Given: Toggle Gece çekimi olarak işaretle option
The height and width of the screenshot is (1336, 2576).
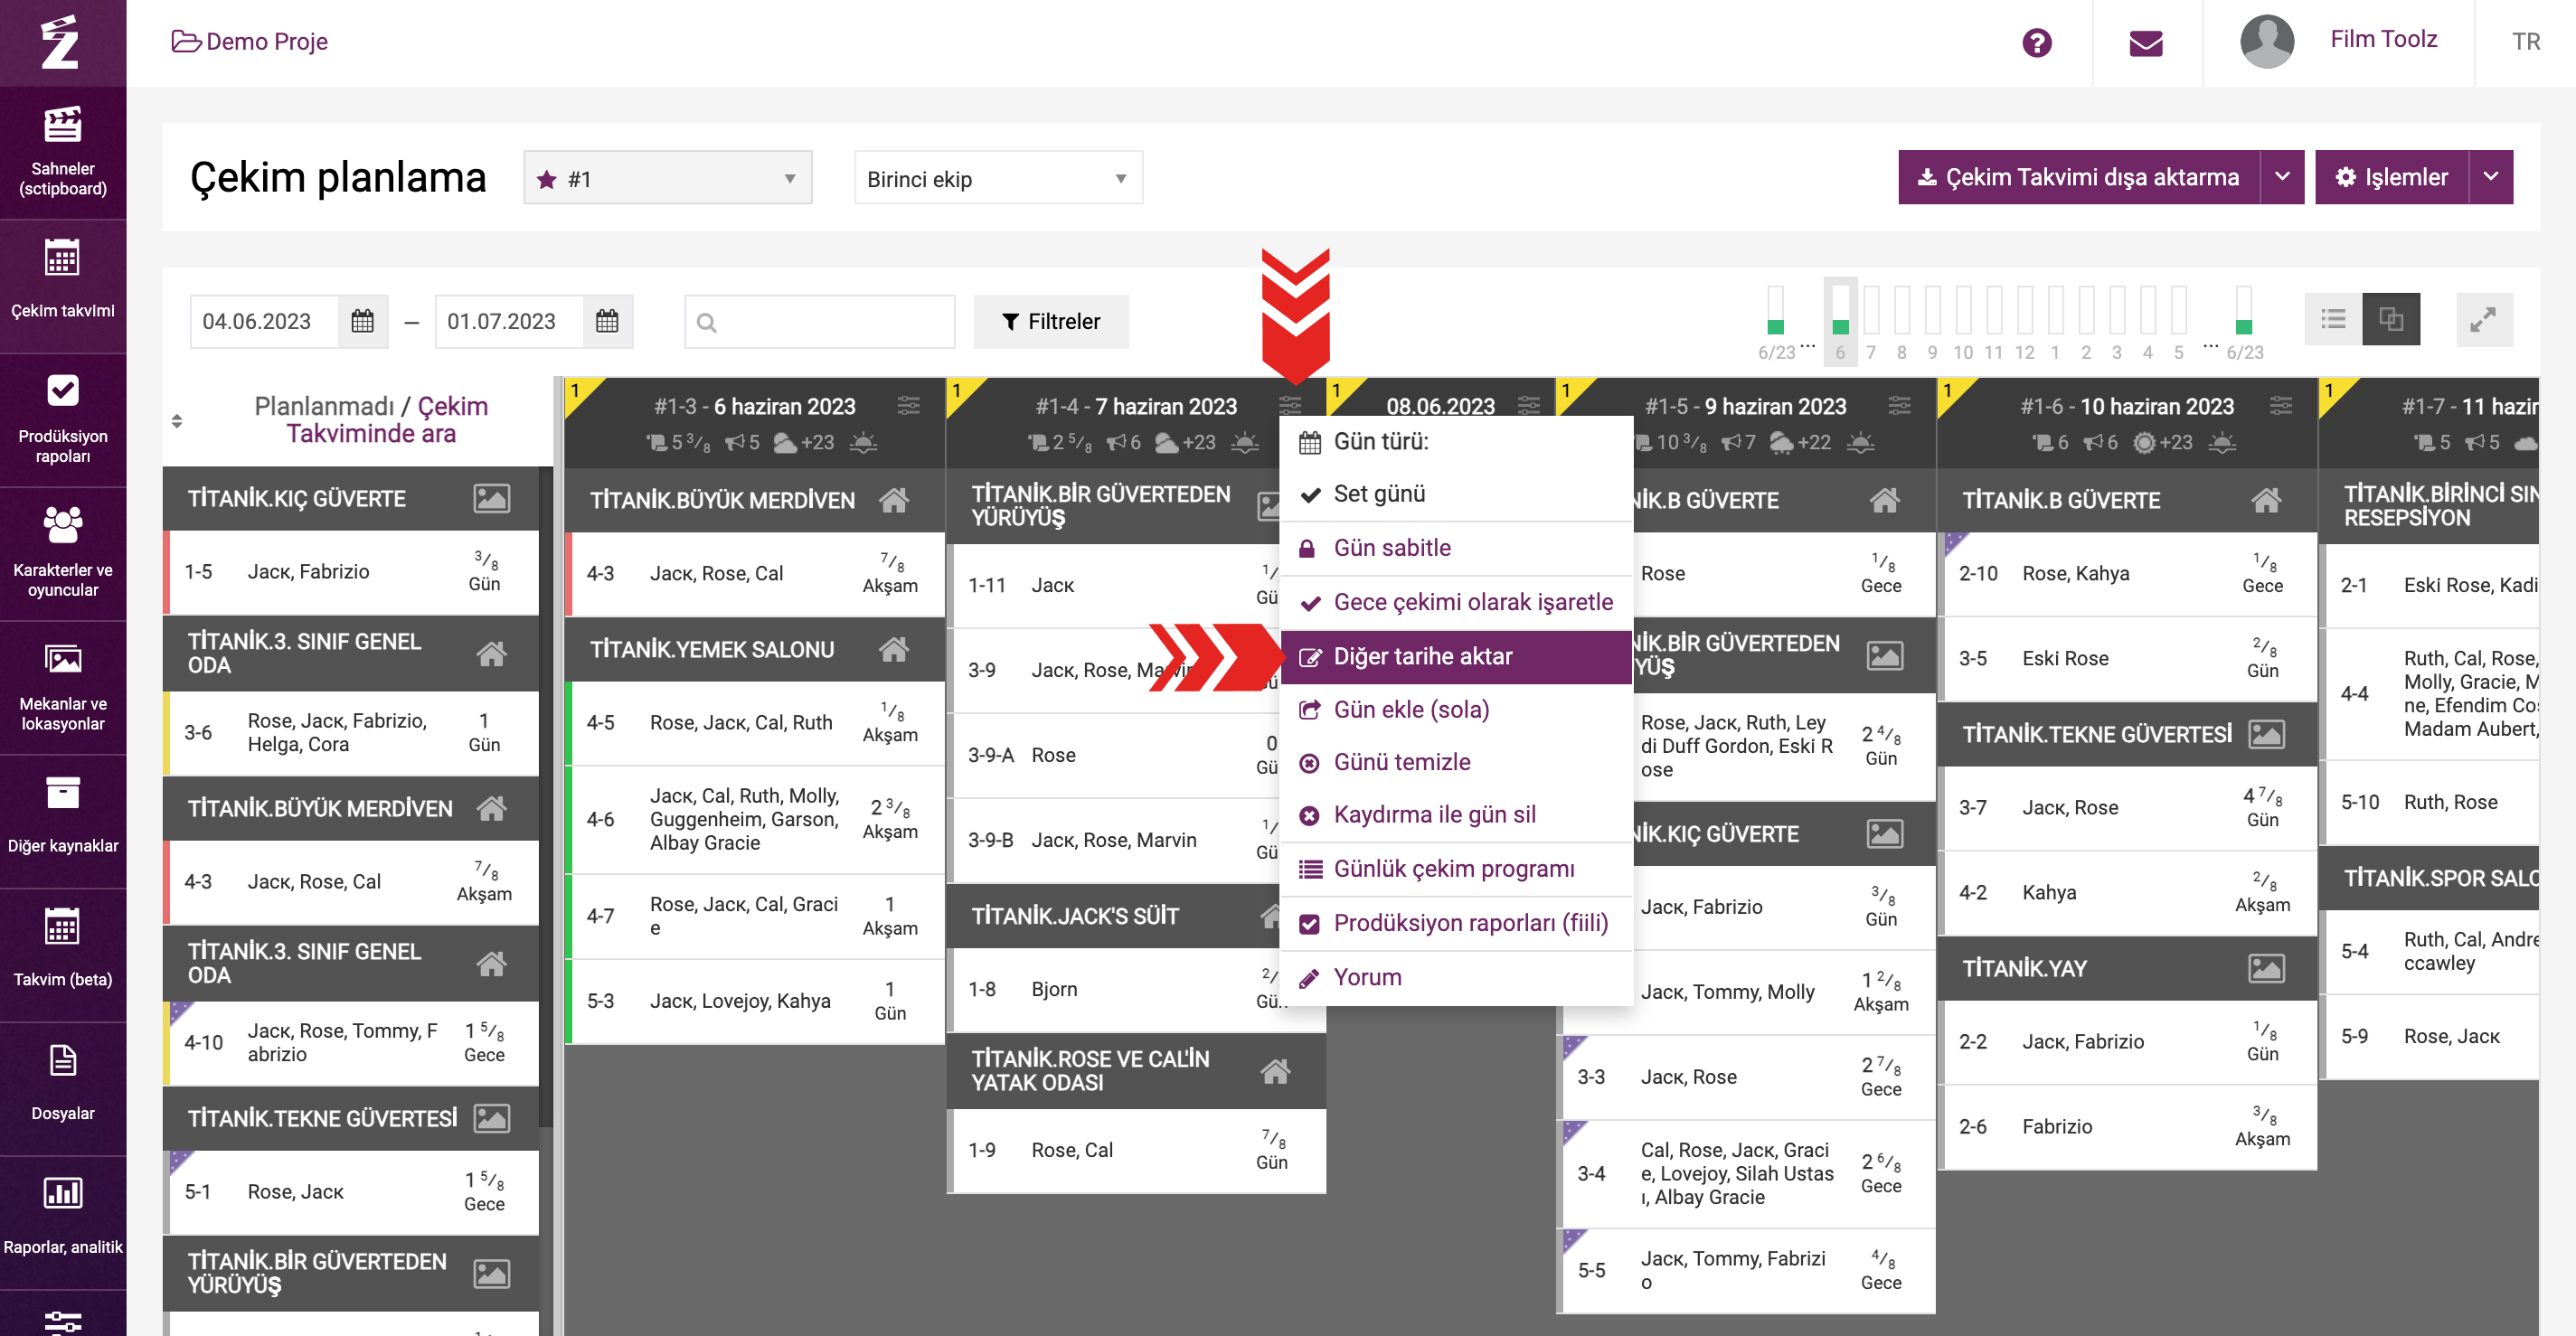Looking at the screenshot, I should [1456, 602].
